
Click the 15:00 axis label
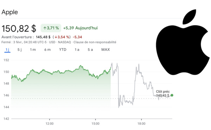pos(95,124)
